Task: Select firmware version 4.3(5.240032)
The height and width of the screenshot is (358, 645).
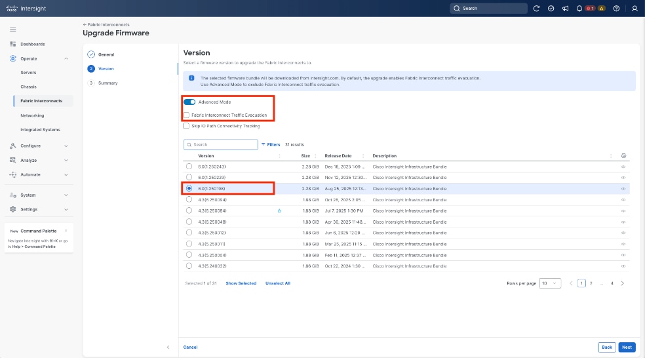Action: pos(189,266)
